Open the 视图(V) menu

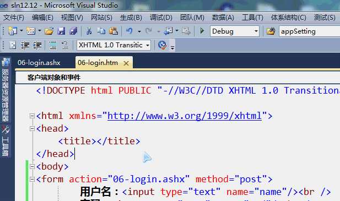[72, 17]
